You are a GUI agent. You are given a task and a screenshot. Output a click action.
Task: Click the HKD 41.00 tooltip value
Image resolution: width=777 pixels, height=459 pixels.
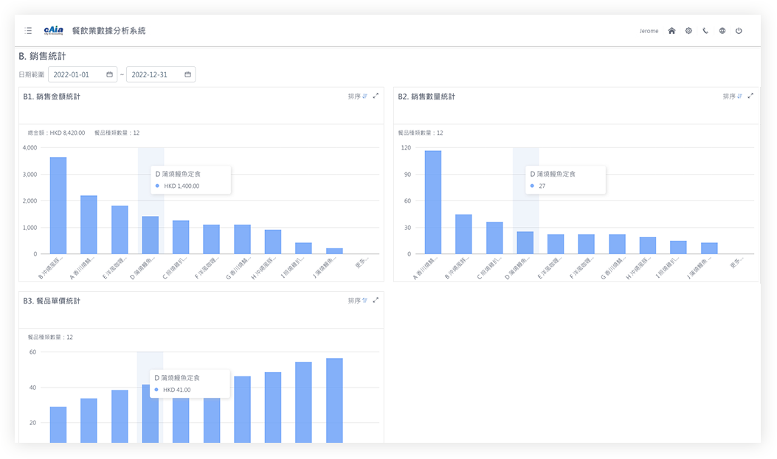click(177, 390)
